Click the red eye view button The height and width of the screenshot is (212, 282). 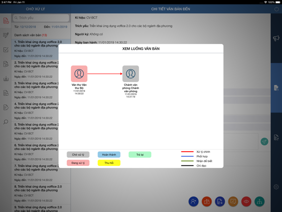click(x=246, y=201)
